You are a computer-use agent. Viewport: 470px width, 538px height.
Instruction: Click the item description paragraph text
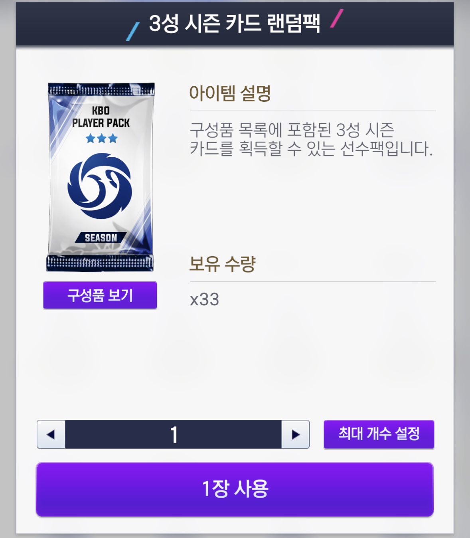[x=311, y=139]
